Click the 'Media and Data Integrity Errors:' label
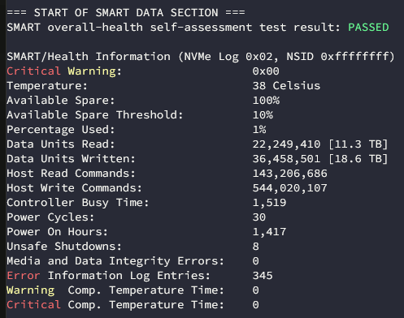 pos(115,261)
